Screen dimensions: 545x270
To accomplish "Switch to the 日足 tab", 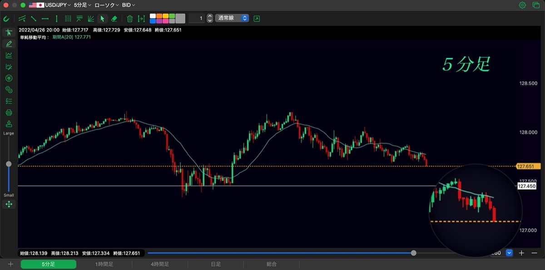I will (x=216, y=264).
